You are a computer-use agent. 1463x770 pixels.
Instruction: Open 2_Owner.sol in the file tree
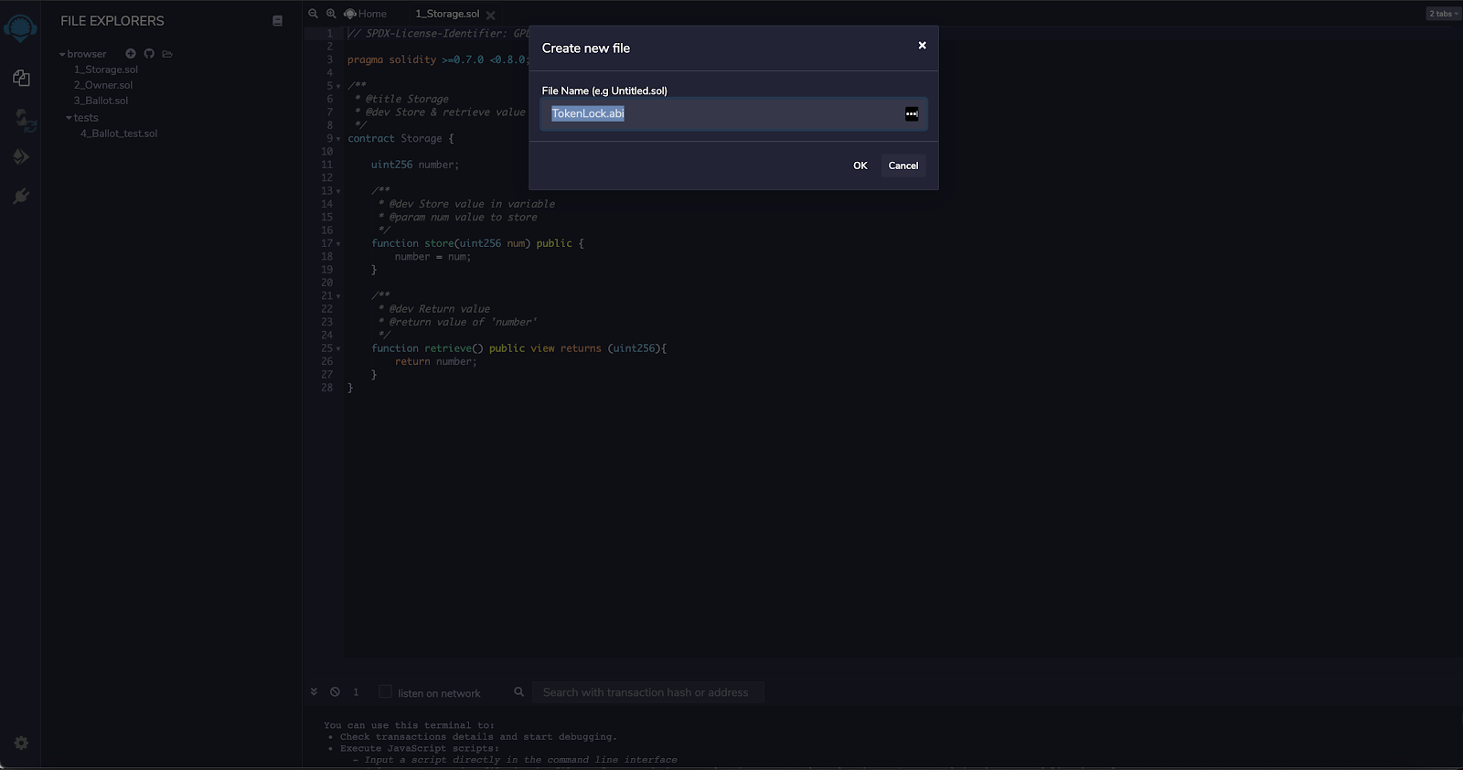103,85
